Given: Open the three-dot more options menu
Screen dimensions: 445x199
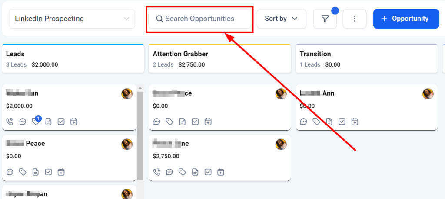Looking at the screenshot, I should click(x=355, y=19).
